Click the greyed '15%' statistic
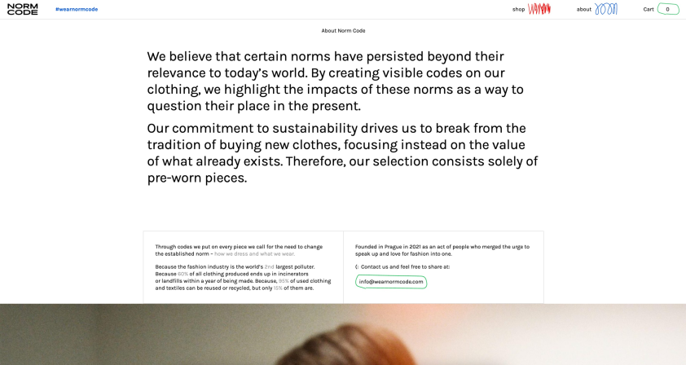686x365 pixels. point(278,288)
